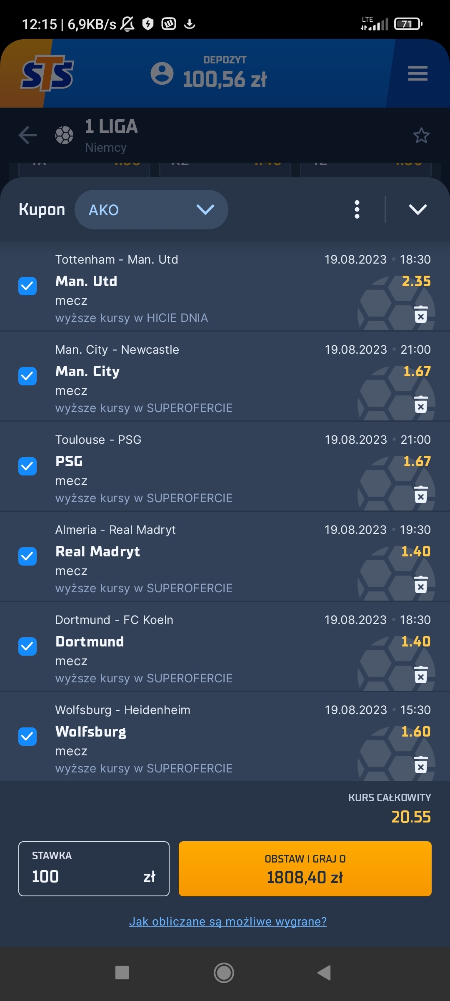The width and height of the screenshot is (450, 1001).
Task: Delete the Wolfsburg - Heidenheim bet
Action: point(421,765)
